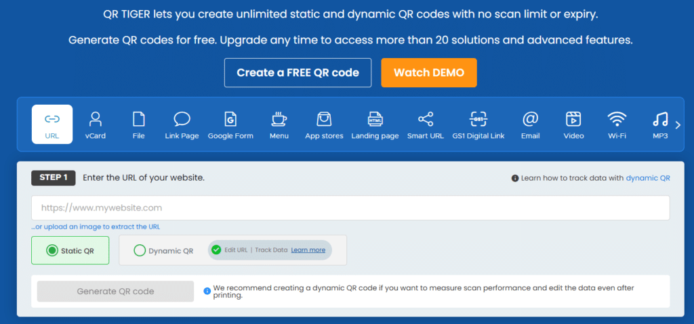The width and height of the screenshot is (694, 324).
Task: Choose the Video play icon
Action: 573,119
